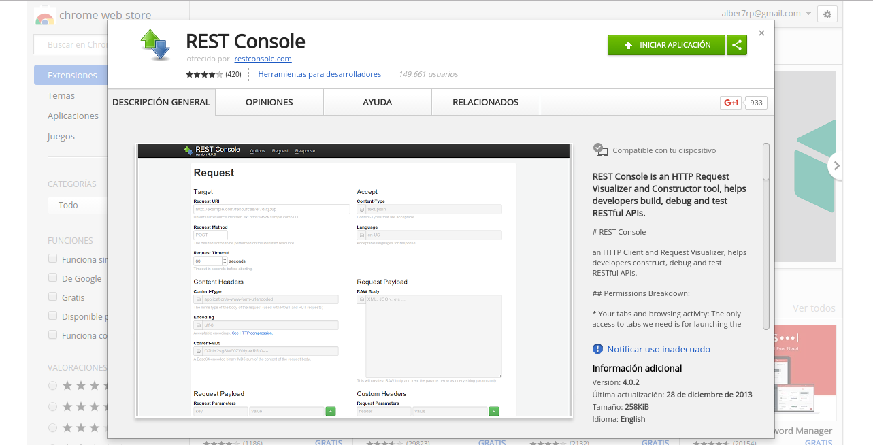Click Notificar uso inadecuado link
Viewport: 873px width, 445px height.
point(659,349)
